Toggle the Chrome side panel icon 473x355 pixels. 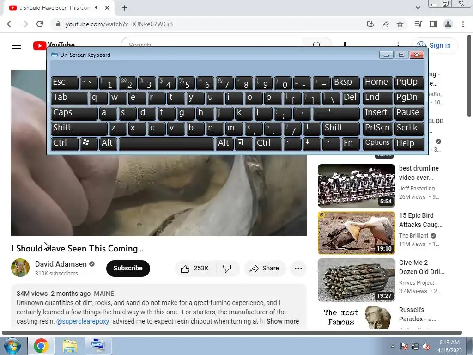433,24
